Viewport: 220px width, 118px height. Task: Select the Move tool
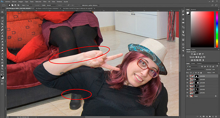pyautogui.click(x=2, y=12)
